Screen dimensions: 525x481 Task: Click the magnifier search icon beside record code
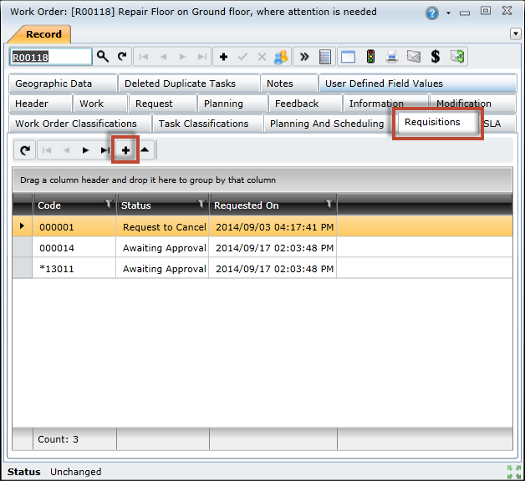tap(103, 57)
